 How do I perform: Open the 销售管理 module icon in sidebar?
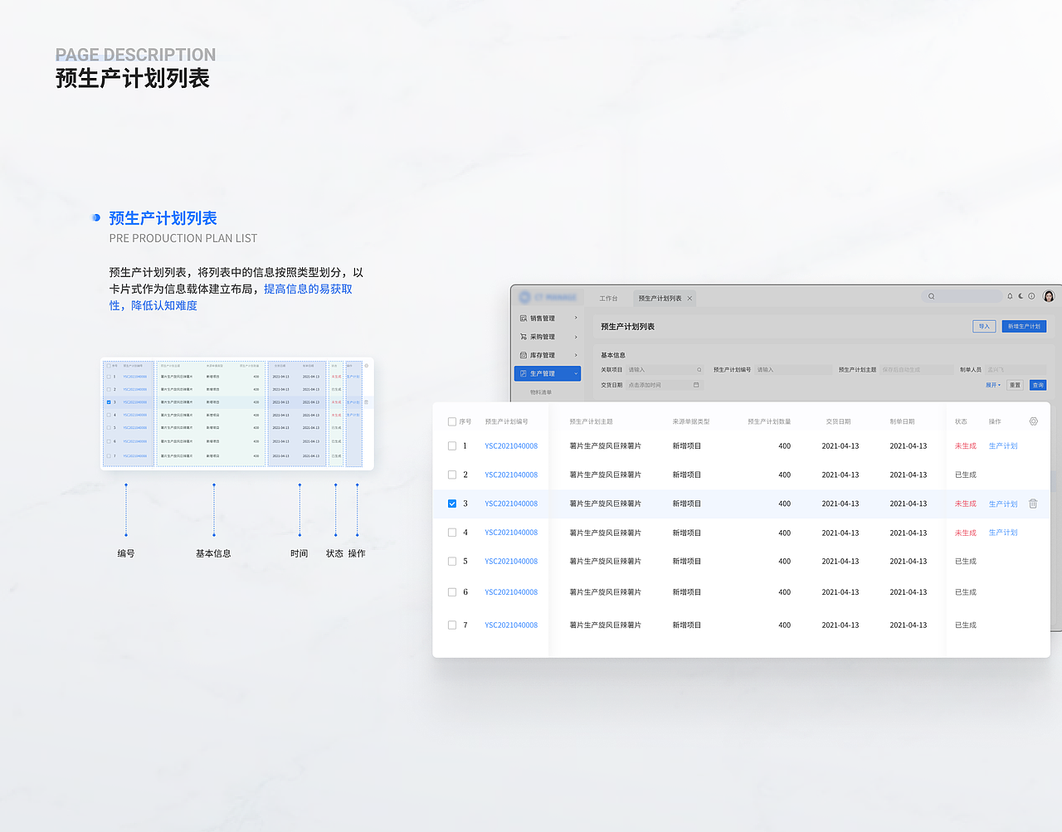click(x=524, y=318)
